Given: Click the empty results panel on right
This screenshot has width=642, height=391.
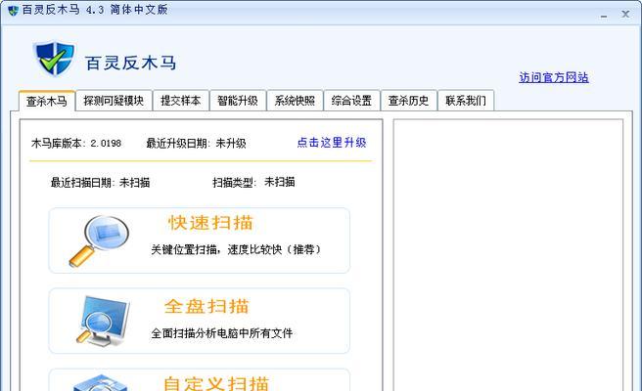Looking at the screenshot, I should (508, 255).
